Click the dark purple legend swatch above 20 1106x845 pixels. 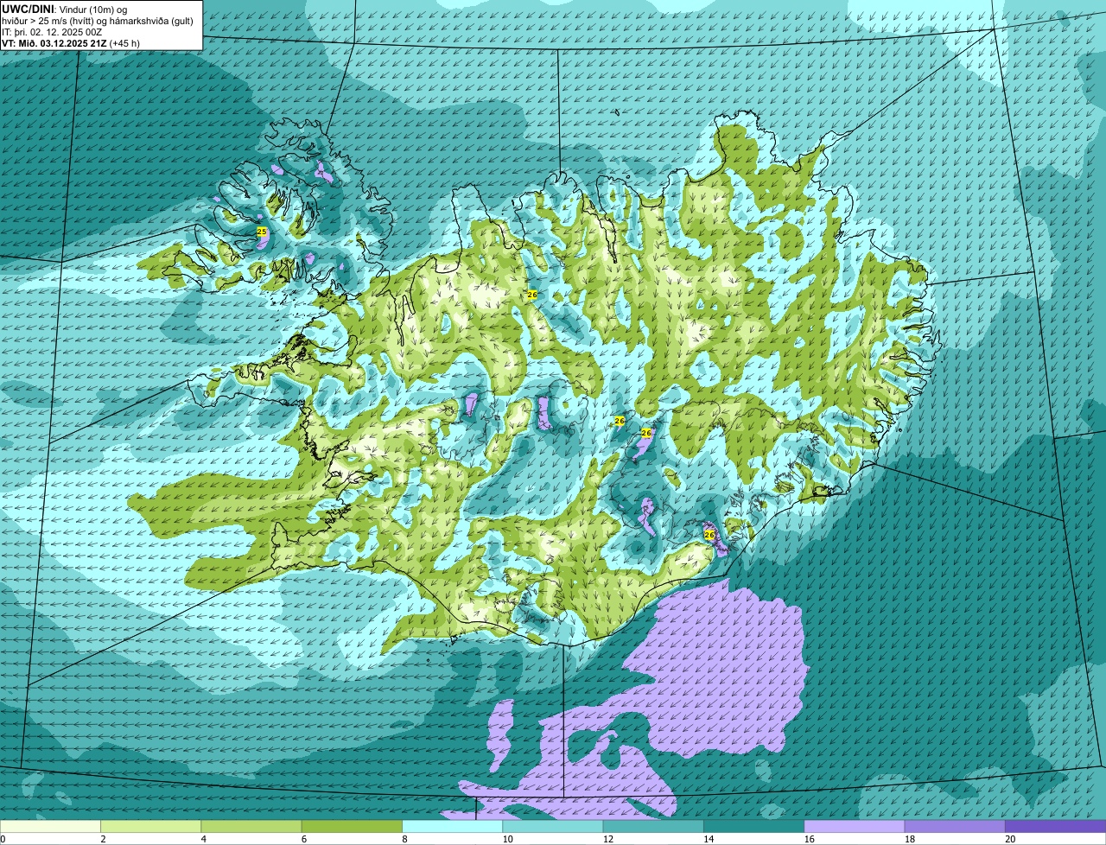(1055, 827)
